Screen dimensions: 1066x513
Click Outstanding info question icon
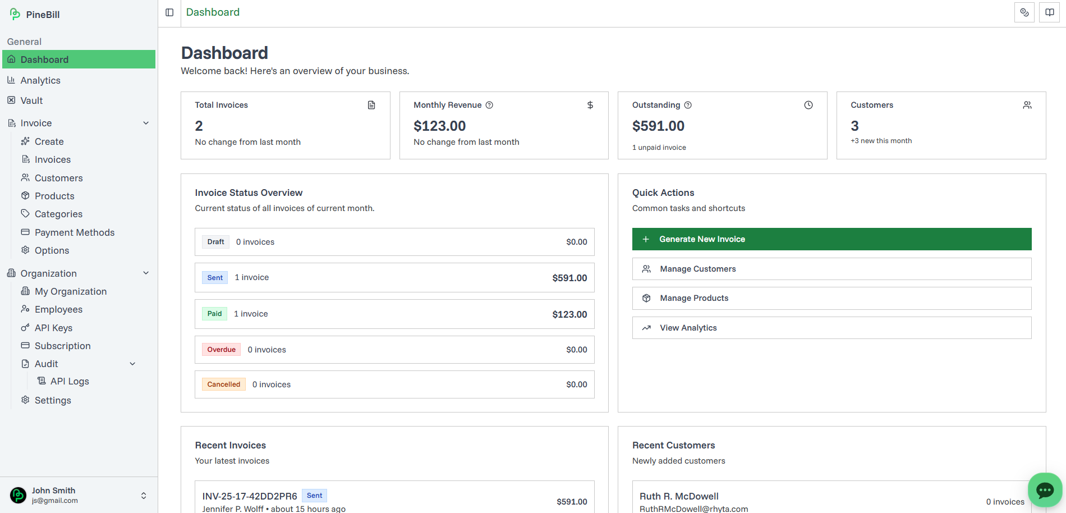pyautogui.click(x=688, y=105)
